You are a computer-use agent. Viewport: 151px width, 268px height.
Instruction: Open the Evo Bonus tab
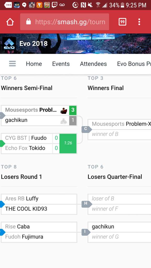tap(134, 64)
